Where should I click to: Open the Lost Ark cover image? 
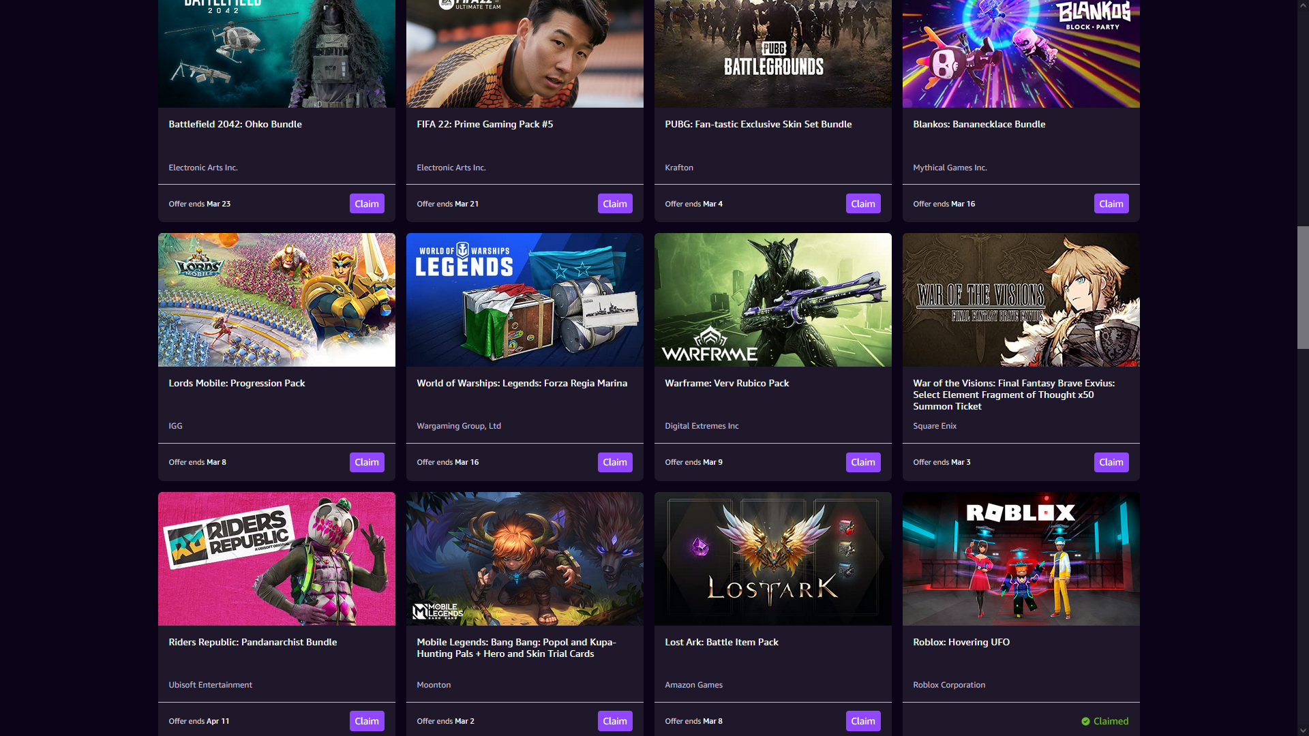click(x=773, y=559)
